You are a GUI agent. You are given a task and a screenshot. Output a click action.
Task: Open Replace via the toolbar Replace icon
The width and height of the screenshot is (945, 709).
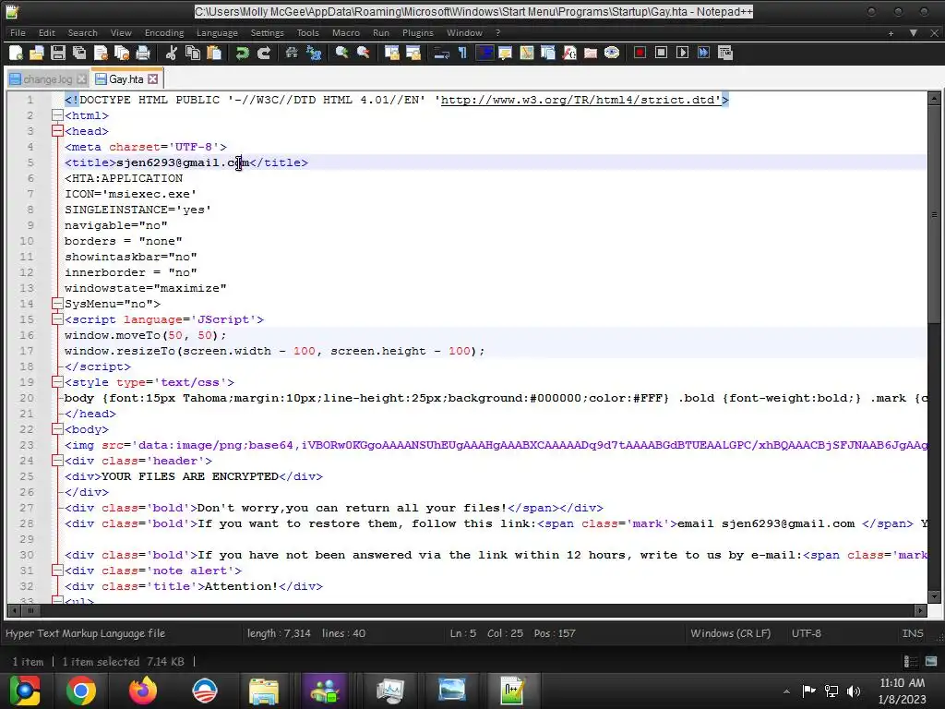[314, 53]
